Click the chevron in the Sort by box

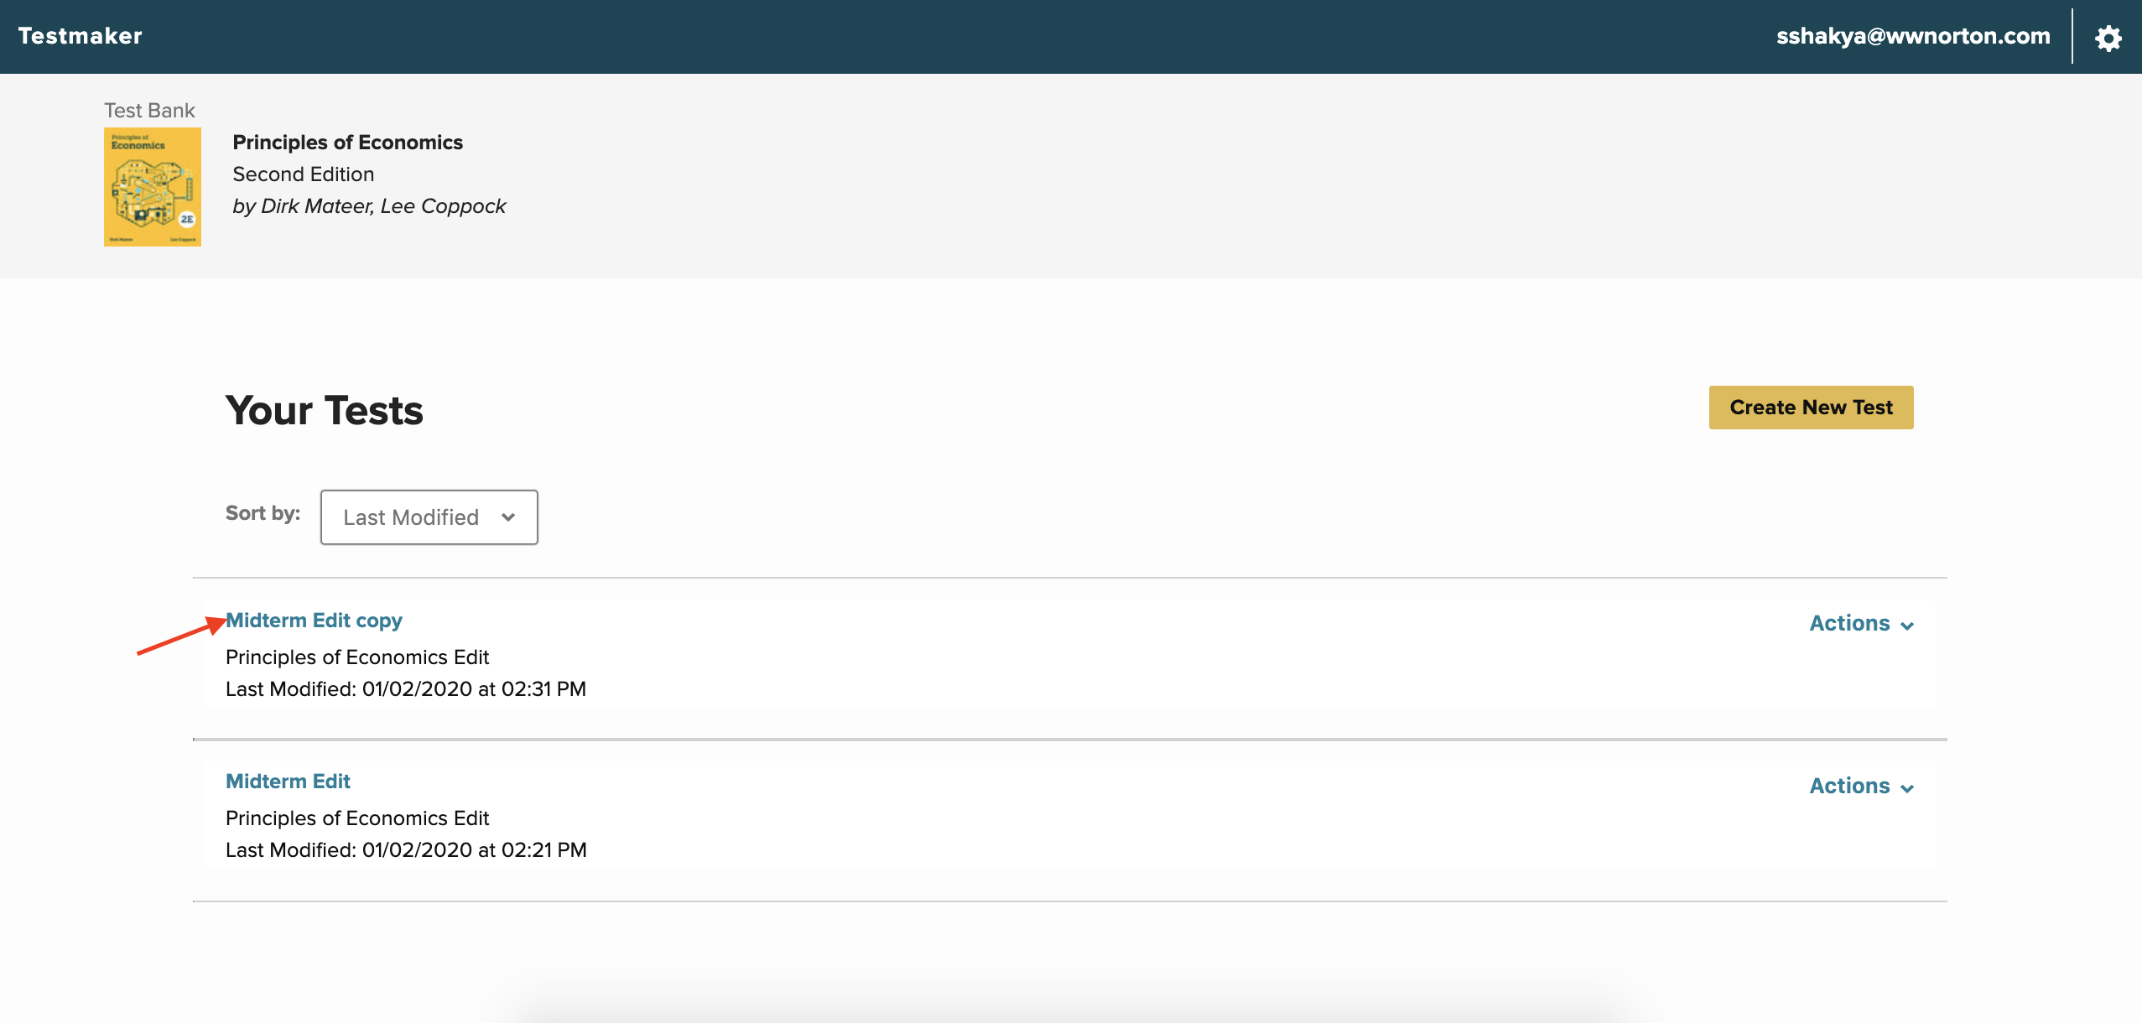pyautogui.click(x=508, y=517)
